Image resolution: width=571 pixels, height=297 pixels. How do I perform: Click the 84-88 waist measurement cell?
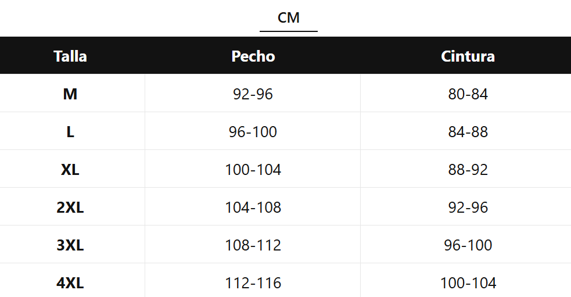pyautogui.click(x=468, y=132)
